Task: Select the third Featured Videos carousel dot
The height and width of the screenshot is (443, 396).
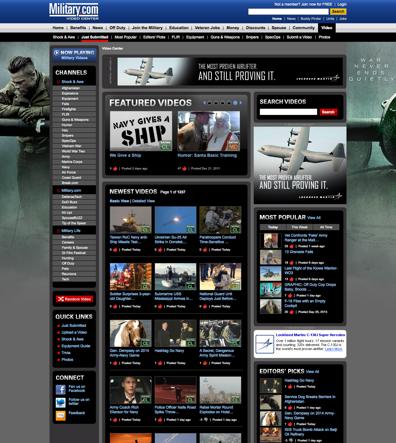Action: [222, 103]
